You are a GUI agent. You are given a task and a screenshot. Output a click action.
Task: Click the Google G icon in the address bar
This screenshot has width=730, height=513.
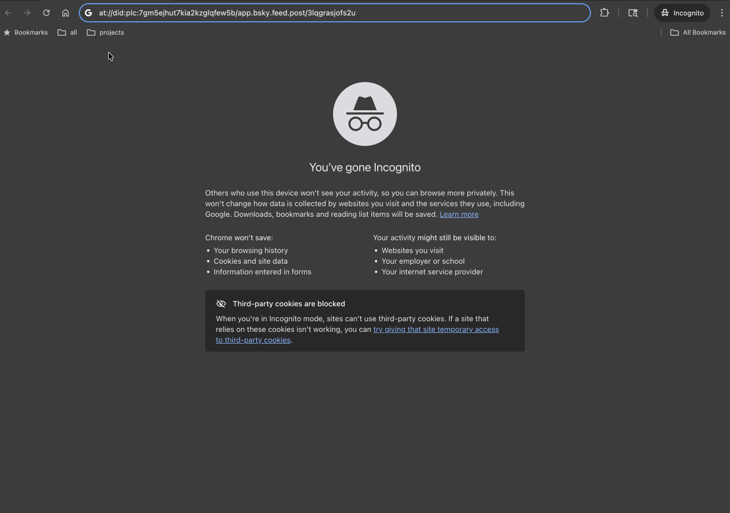pyautogui.click(x=88, y=13)
